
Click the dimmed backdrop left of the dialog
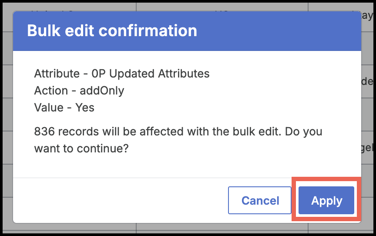pos(6,131)
